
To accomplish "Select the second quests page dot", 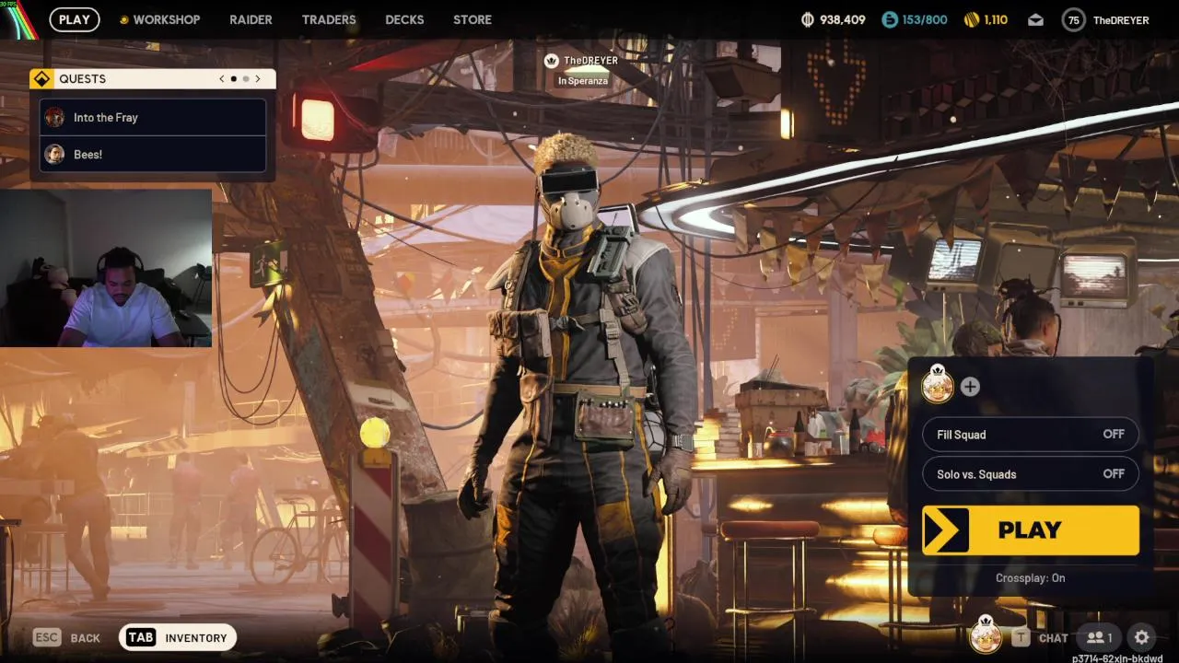I will [x=246, y=79].
